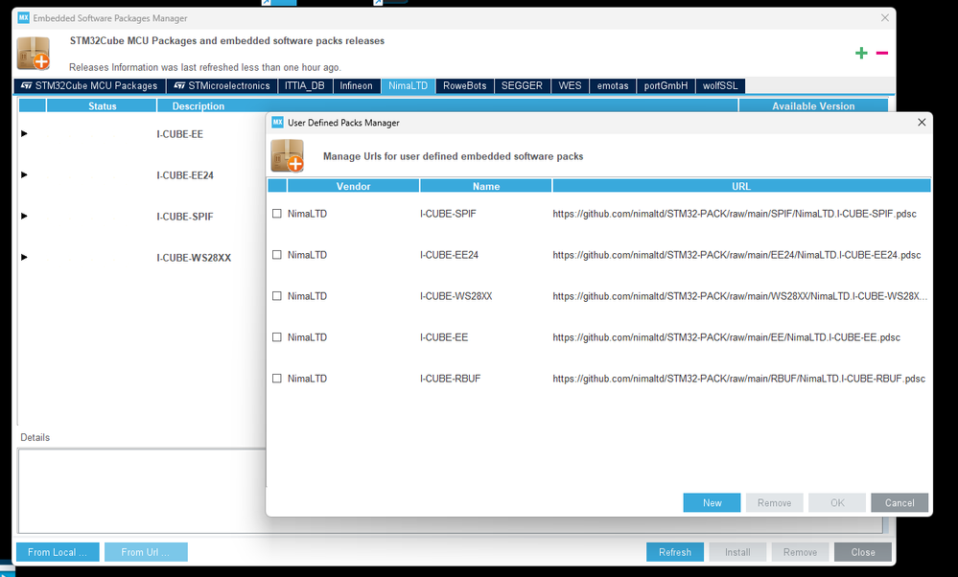Check the I-CUBE-EE24 pack checkbox
958x577 pixels.
(x=277, y=255)
